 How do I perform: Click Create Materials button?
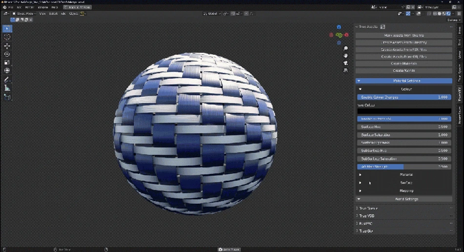pyautogui.click(x=404, y=63)
